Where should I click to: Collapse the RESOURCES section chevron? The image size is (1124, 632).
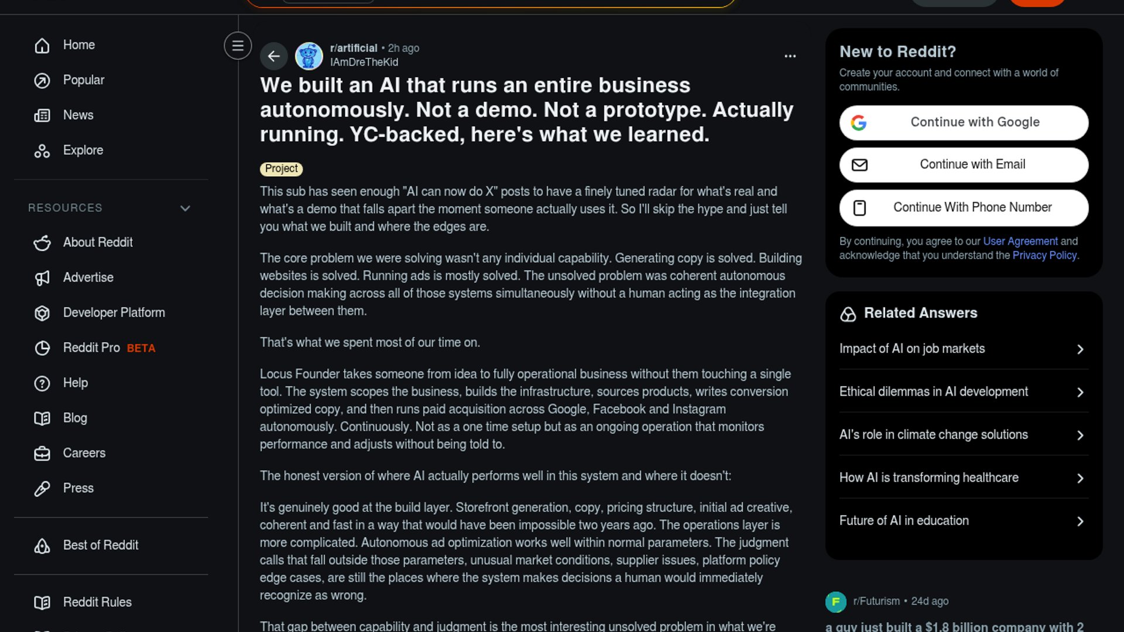click(185, 208)
